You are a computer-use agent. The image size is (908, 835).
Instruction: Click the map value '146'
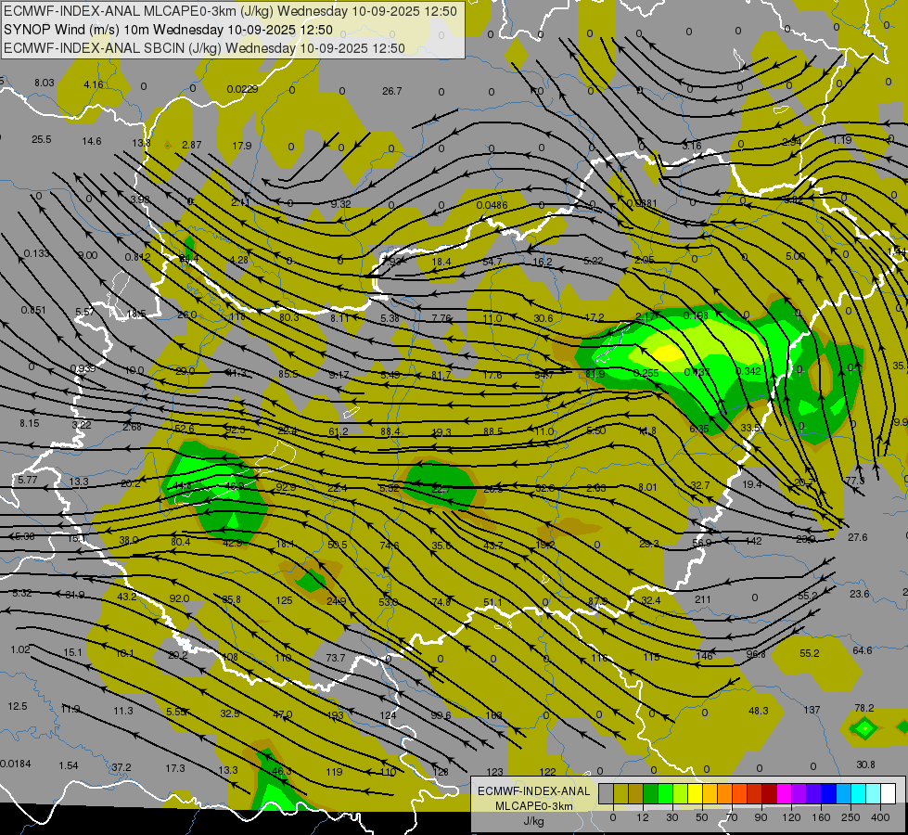(x=704, y=656)
